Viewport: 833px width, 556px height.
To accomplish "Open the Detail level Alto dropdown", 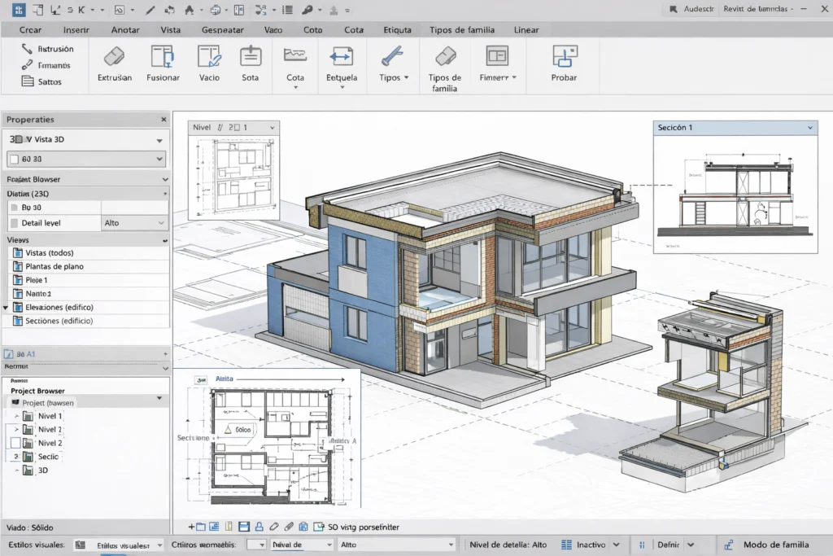I will coord(135,221).
